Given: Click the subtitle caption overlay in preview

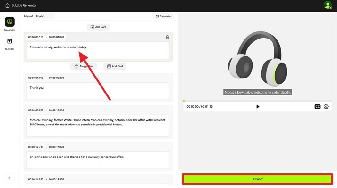Looking at the screenshot, I should point(258,92).
